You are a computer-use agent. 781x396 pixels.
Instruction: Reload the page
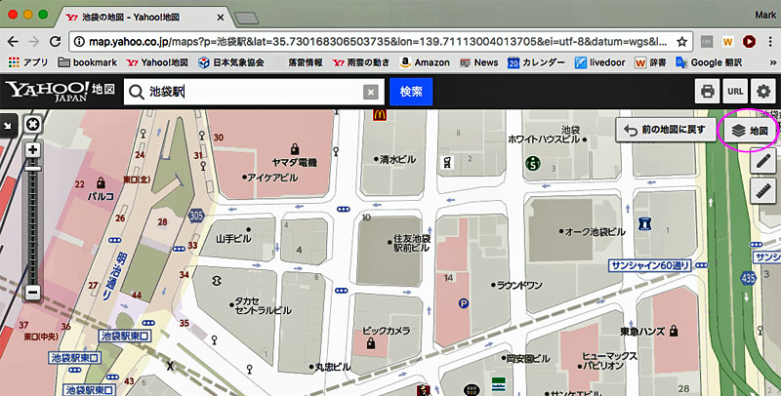[55, 41]
